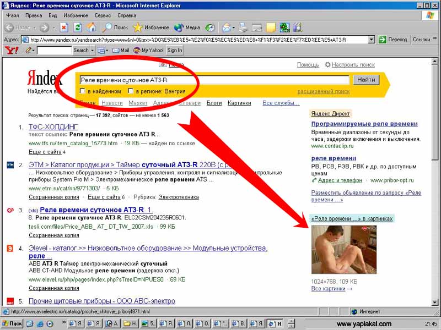The image size is (441, 330).
Task: Open the Сервис menu
Action: 103,15
